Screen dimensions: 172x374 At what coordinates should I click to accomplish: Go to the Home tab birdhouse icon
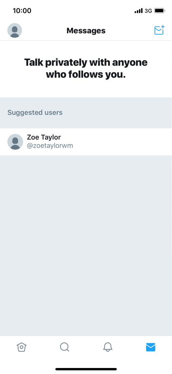coord(22,347)
